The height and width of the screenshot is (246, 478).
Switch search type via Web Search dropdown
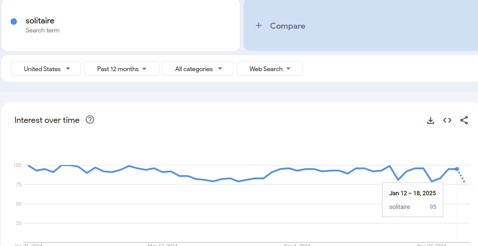[269, 68]
